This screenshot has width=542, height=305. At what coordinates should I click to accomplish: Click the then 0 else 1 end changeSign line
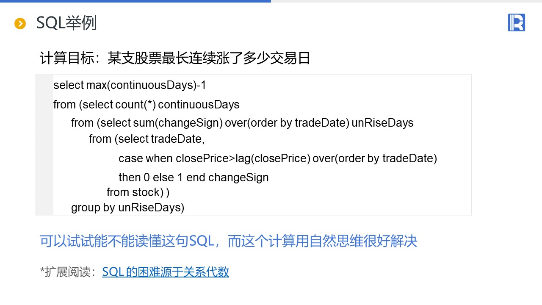point(194,177)
